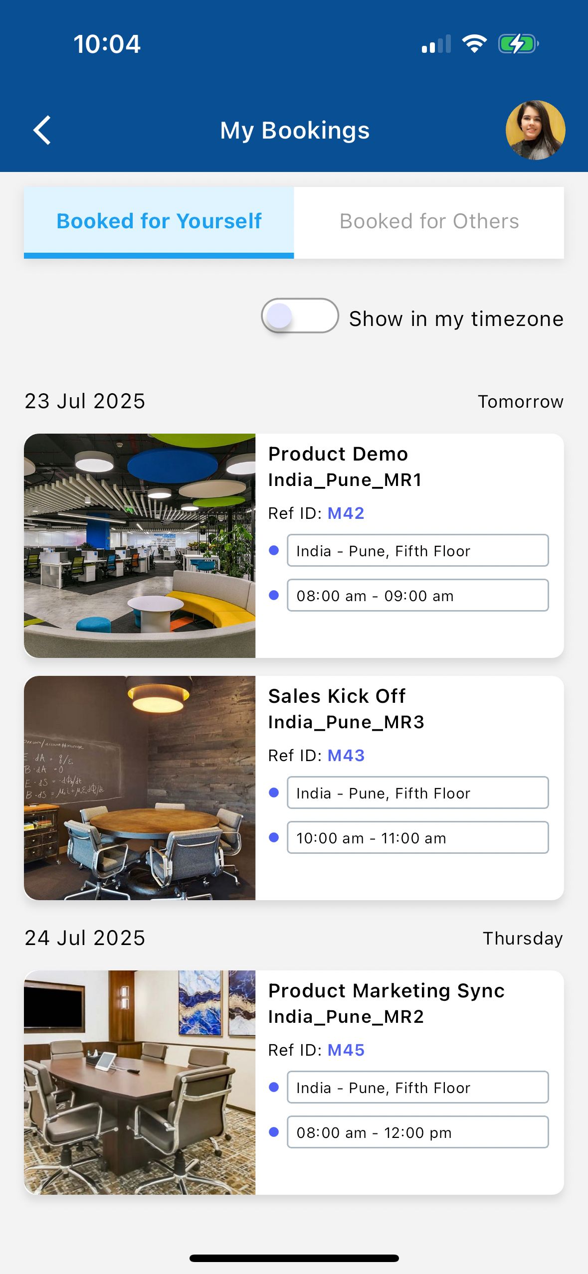The image size is (588, 1274).
Task: Tap the back arrow icon
Action: [42, 130]
